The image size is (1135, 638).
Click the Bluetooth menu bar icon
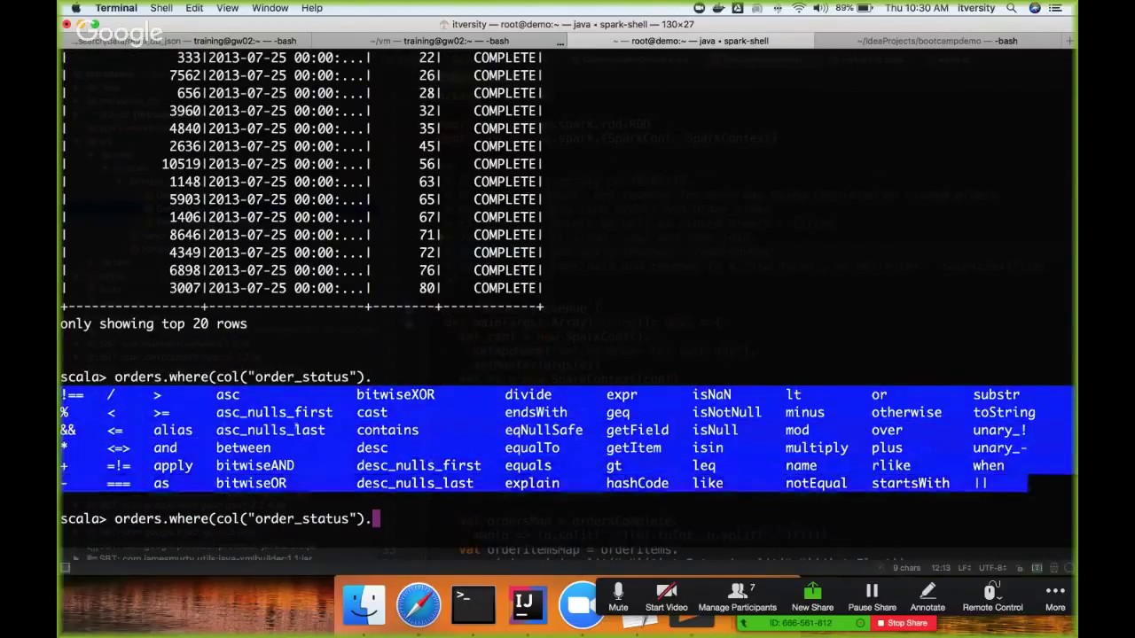coord(779,8)
